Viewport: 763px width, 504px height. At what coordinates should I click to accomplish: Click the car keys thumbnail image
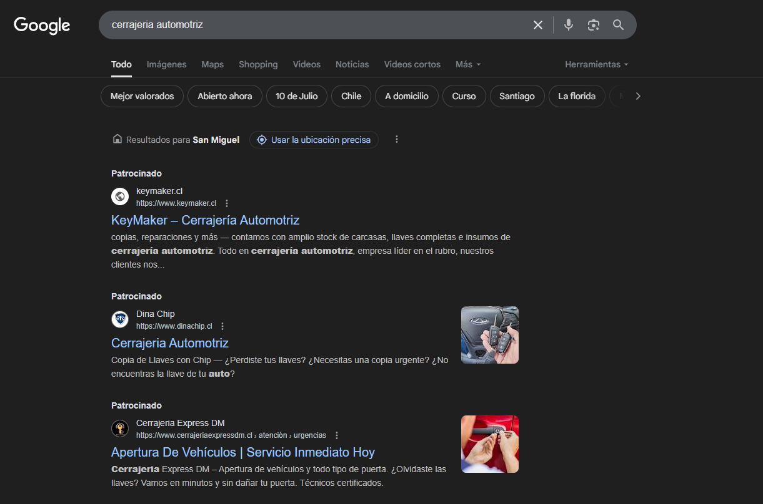(x=490, y=335)
